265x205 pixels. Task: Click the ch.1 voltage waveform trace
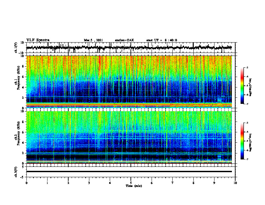pos(129,48)
